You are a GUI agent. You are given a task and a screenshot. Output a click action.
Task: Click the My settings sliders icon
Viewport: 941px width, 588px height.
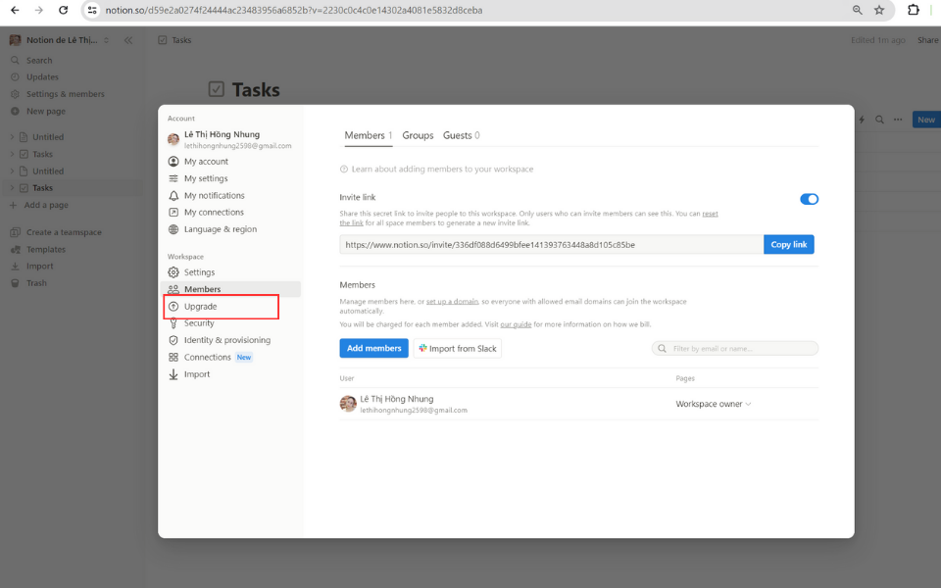(173, 178)
